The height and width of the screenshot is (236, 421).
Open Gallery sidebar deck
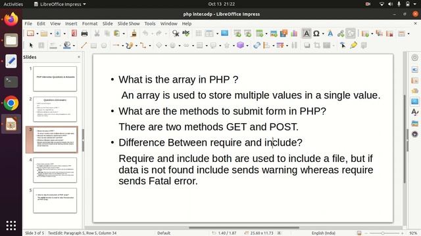click(x=414, y=123)
